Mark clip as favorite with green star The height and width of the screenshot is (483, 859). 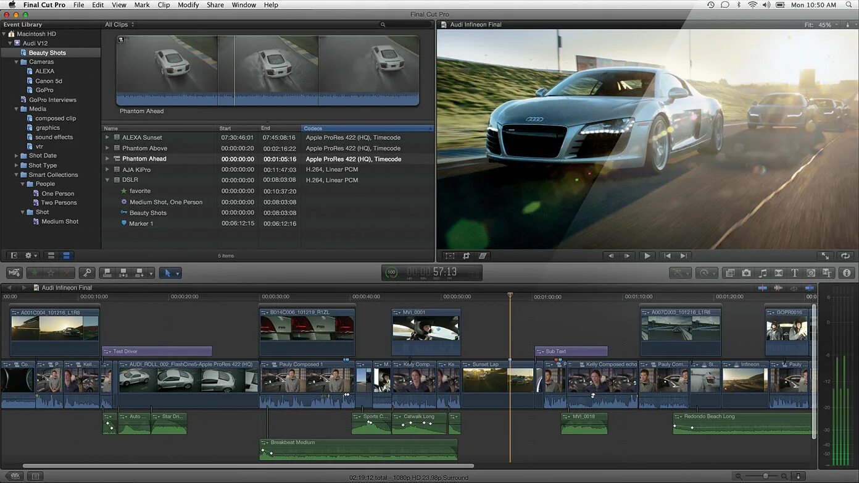(x=35, y=273)
